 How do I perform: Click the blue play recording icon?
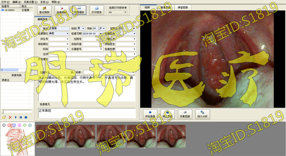point(16,118)
